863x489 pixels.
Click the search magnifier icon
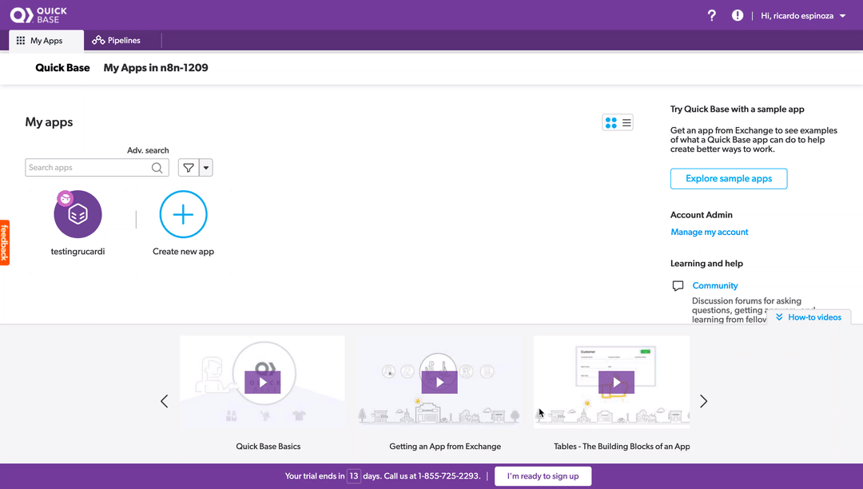point(158,168)
